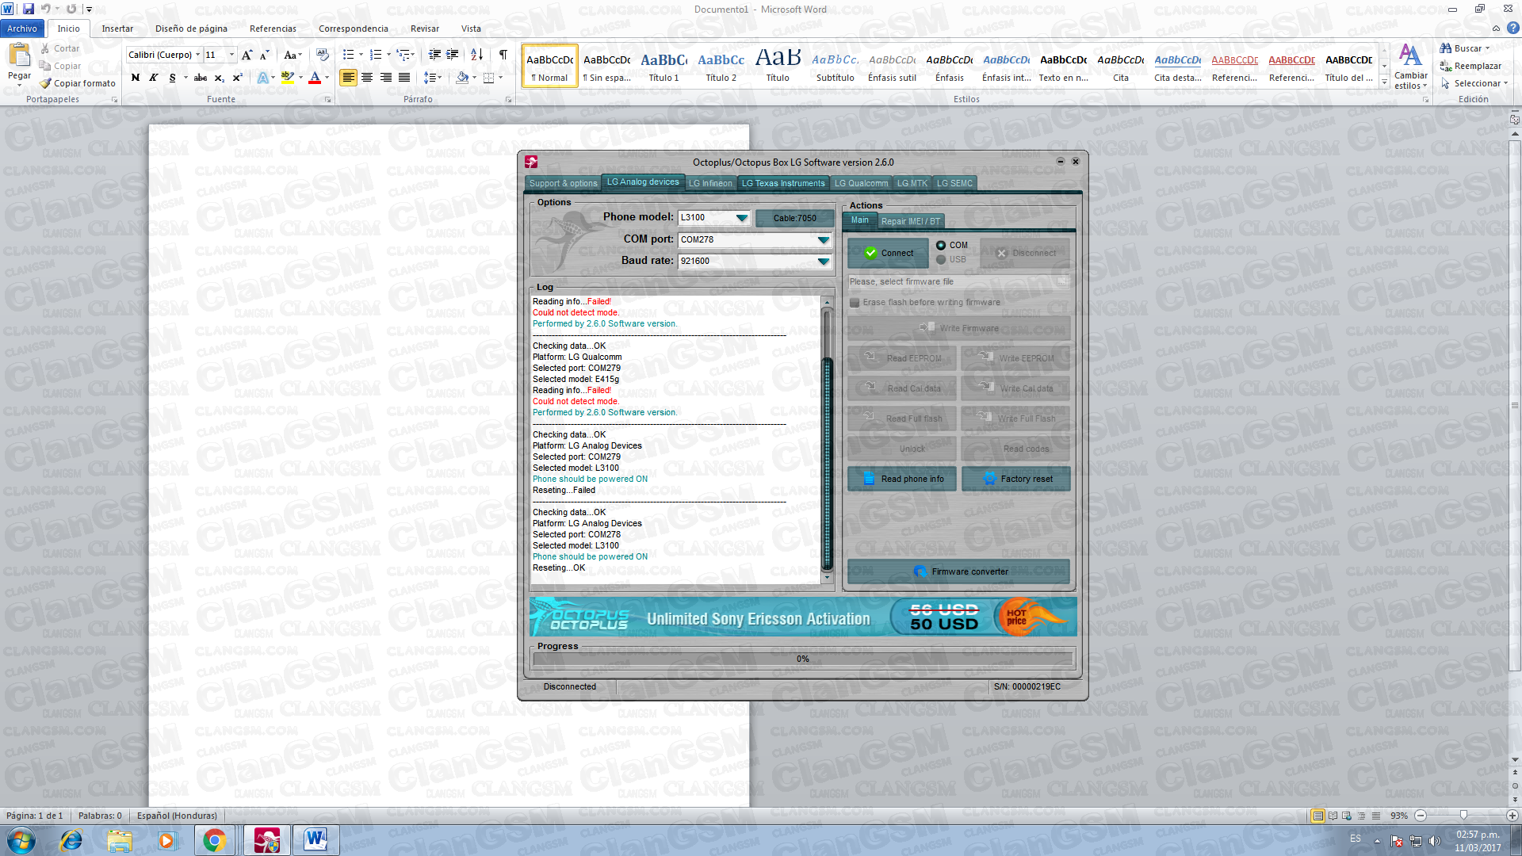Switch to LG Texas Instruments tab

tap(783, 183)
